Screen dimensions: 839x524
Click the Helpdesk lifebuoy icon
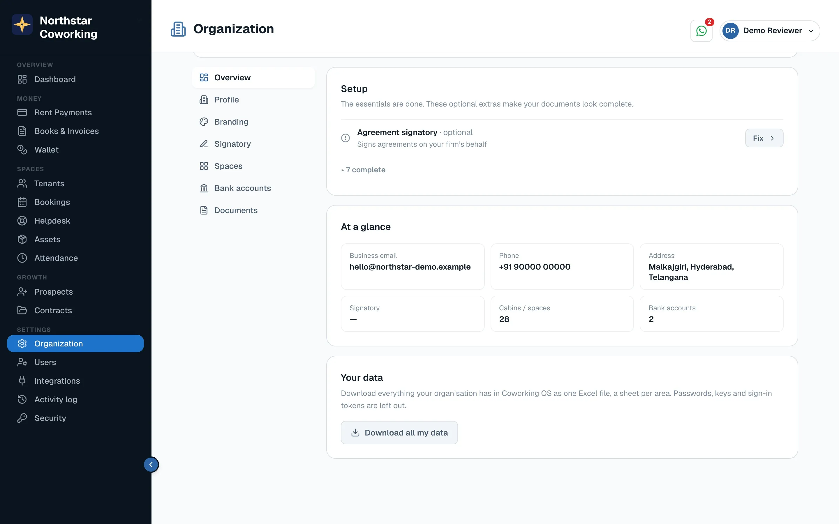coord(22,221)
